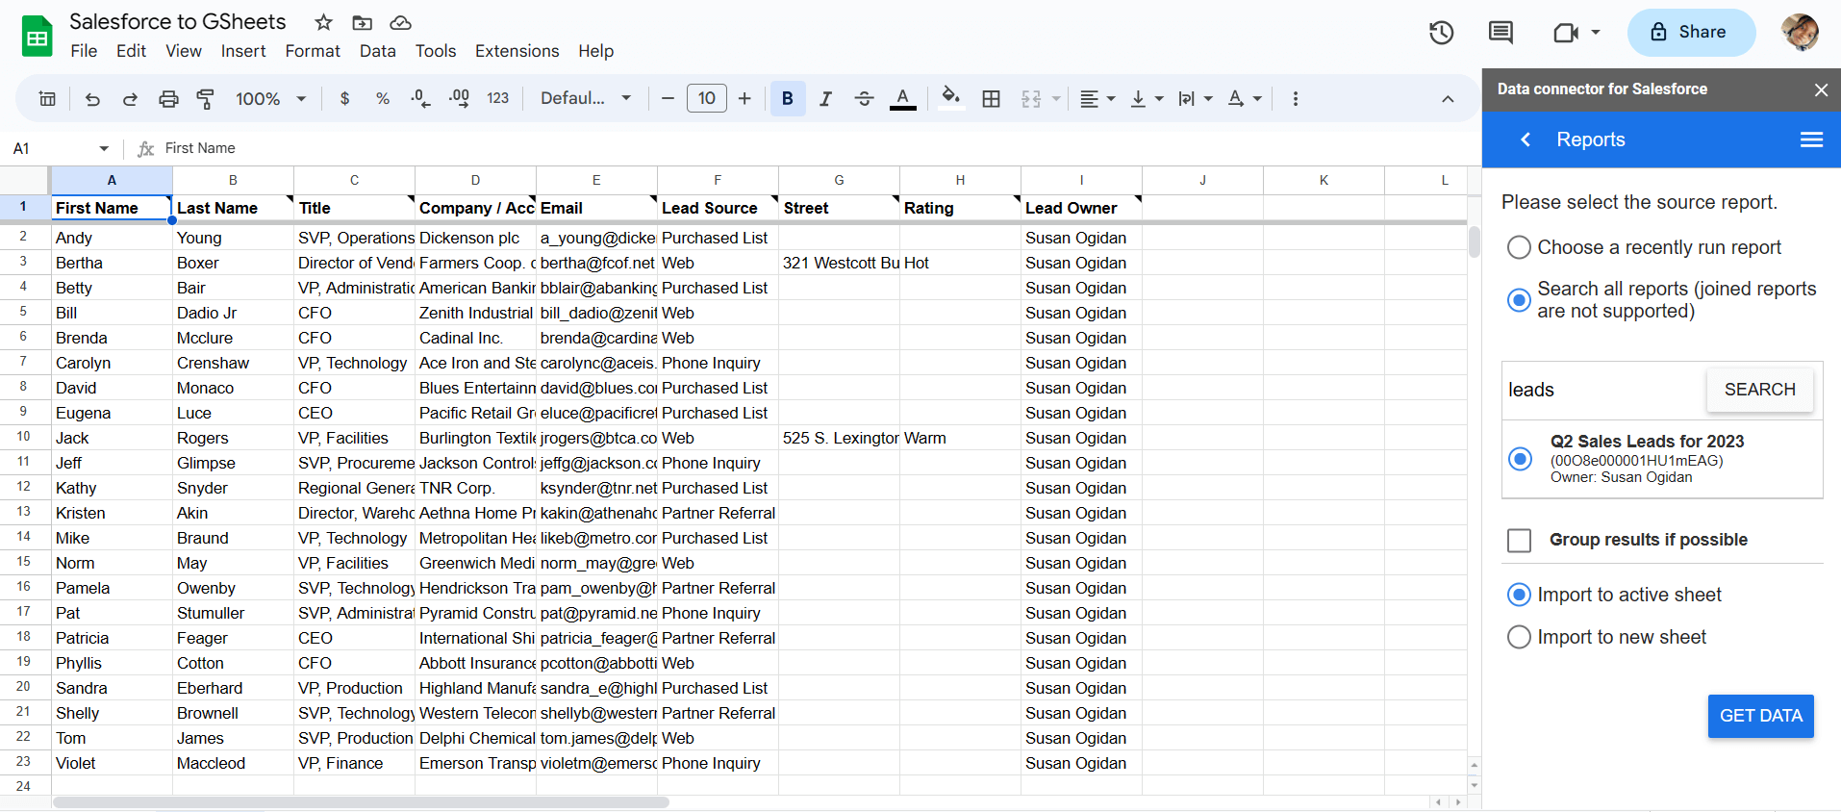Viewport: 1841px width, 812px height.
Task: Click the GET DATA button
Action: [x=1760, y=716]
